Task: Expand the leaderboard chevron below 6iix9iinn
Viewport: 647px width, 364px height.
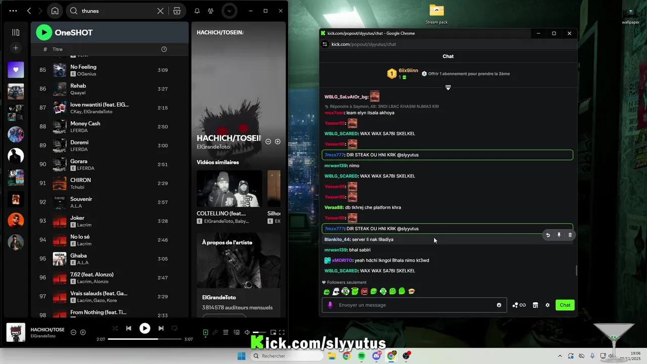Action: [x=448, y=87]
